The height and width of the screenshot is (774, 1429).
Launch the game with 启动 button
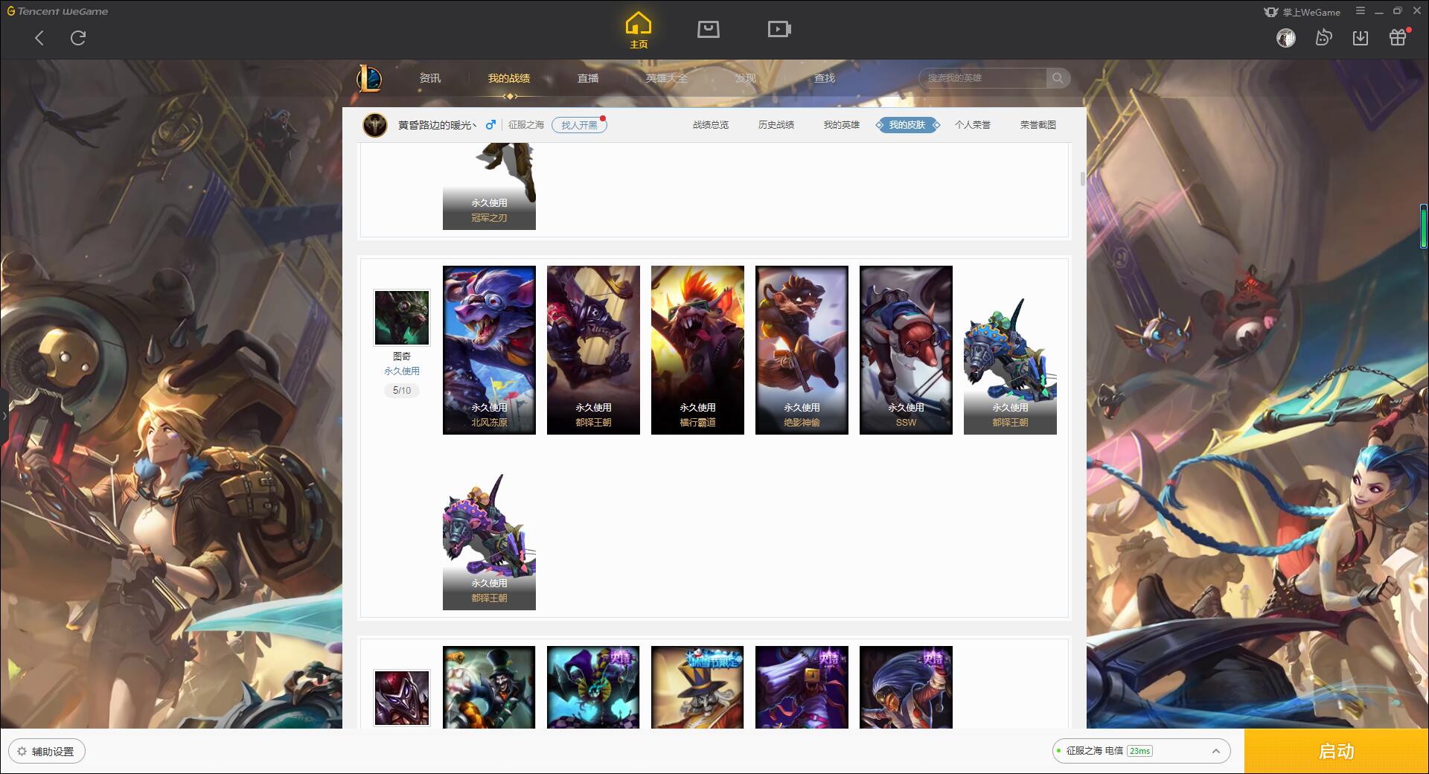1336,751
